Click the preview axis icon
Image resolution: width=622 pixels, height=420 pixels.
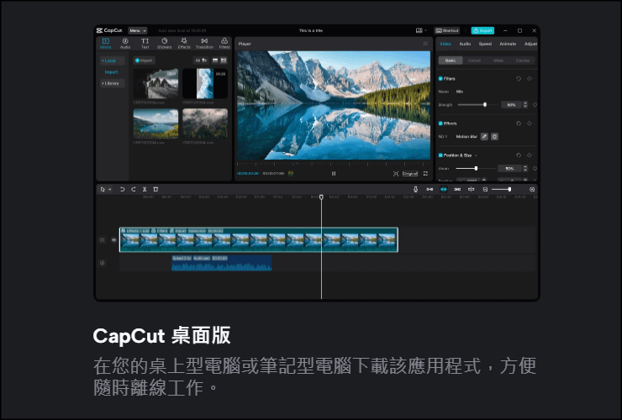tap(472, 189)
